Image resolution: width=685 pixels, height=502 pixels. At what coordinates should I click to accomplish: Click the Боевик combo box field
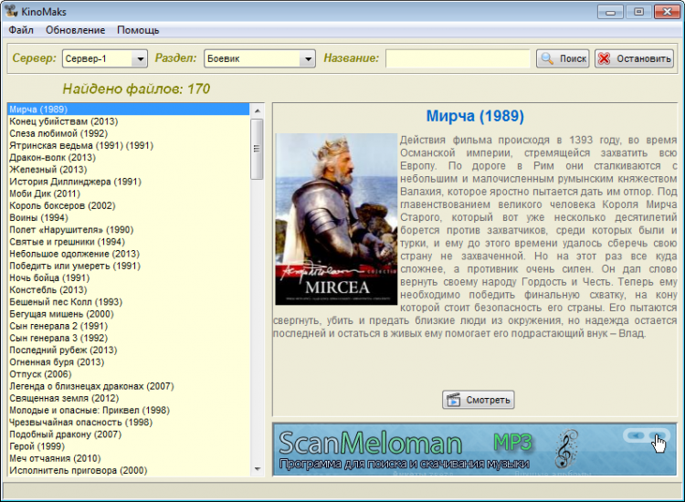click(259, 58)
